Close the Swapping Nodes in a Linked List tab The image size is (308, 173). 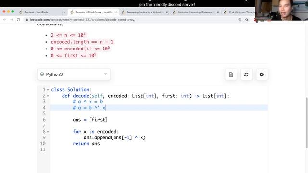pos(167,12)
